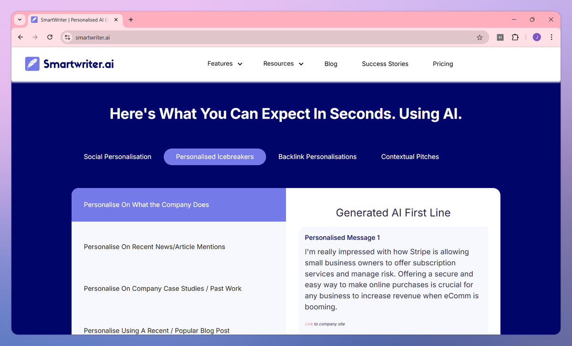Screen dimensions: 572x346
Task: Bookmark the page using the star icon
Action: [x=480, y=37]
